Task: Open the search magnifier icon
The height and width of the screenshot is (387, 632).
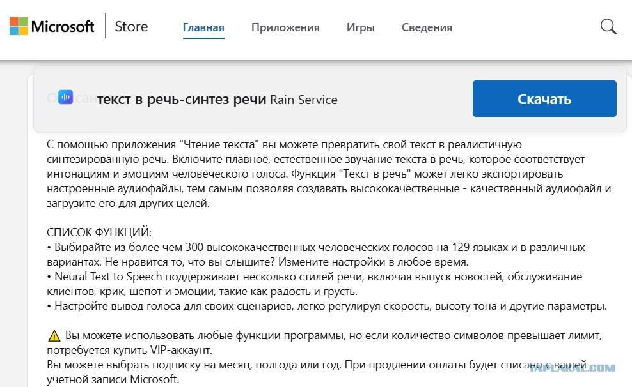Action: [x=608, y=27]
